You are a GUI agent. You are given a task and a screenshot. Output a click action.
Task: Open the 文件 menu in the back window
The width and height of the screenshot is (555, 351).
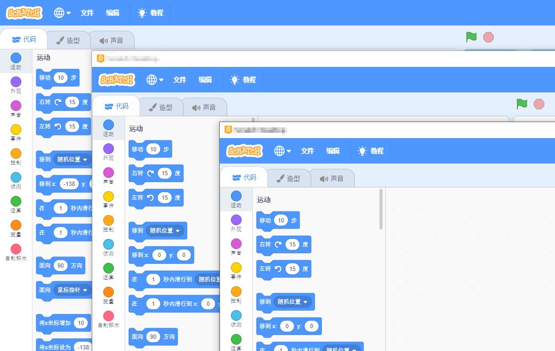pyautogui.click(x=87, y=13)
